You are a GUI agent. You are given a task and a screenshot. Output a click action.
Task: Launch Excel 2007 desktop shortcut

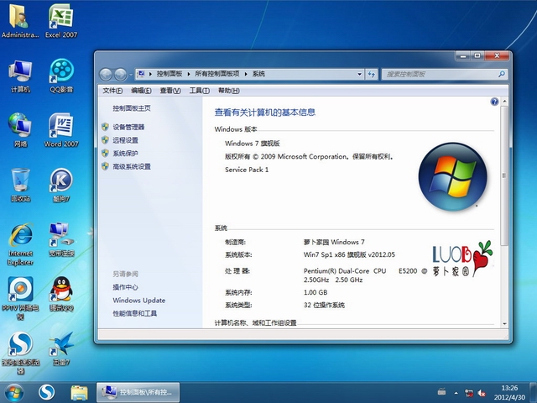61,20
